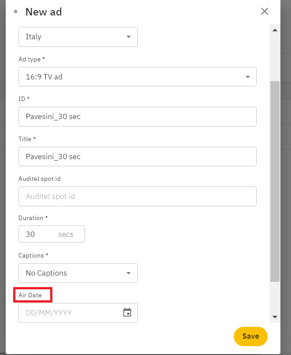Close the New ad dialog
The image size is (291, 355).
tap(265, 11)
